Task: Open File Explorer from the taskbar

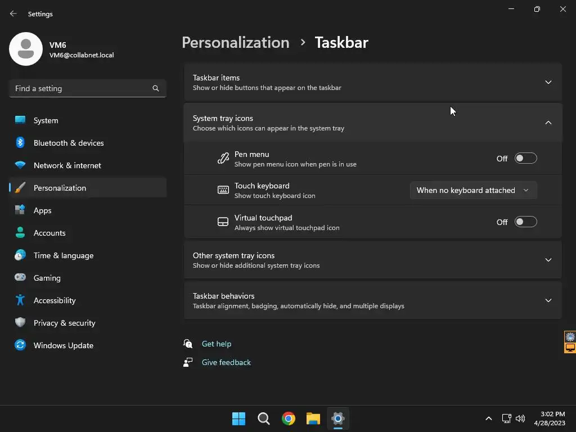Action: tap(313, 418)
